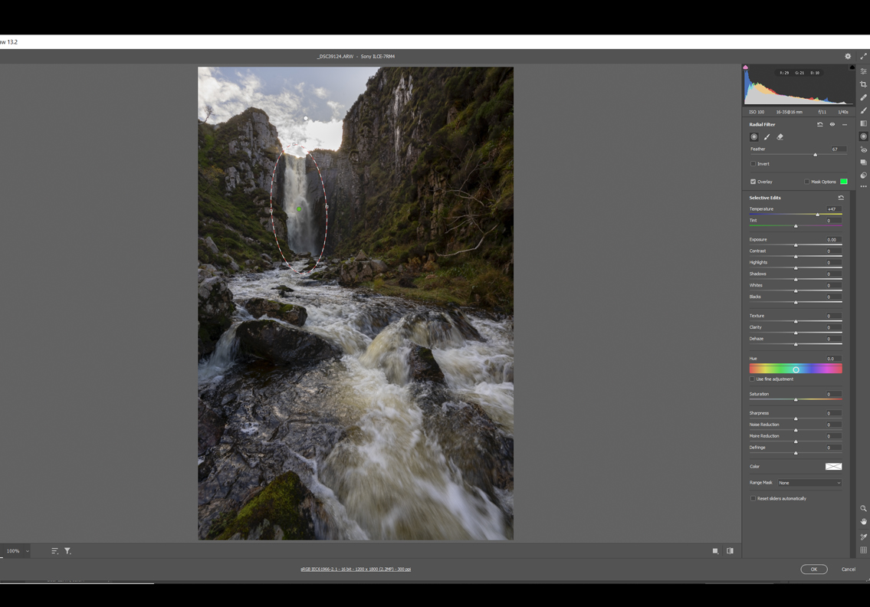Enable Reset sliders automatically
The height and width of the screenshot is (607, 870).
click(753, 499)
